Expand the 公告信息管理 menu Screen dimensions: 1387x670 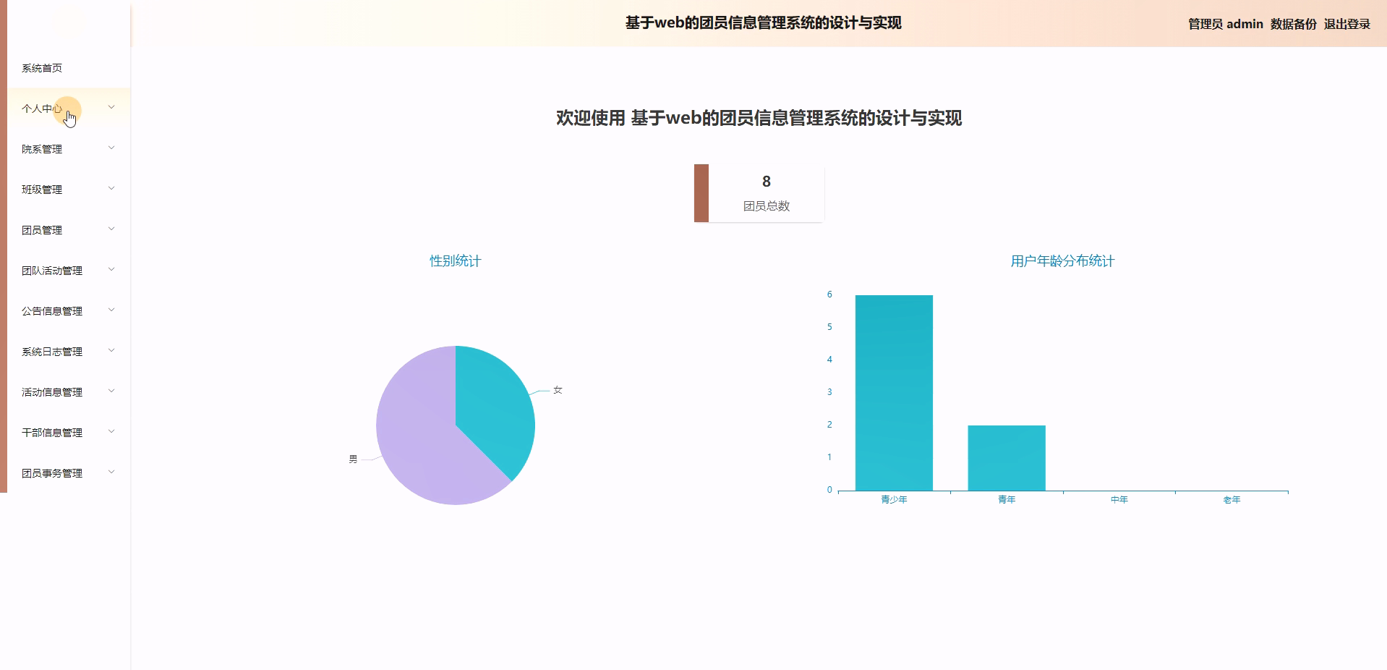pyautogui.click(x=51, y=311)
